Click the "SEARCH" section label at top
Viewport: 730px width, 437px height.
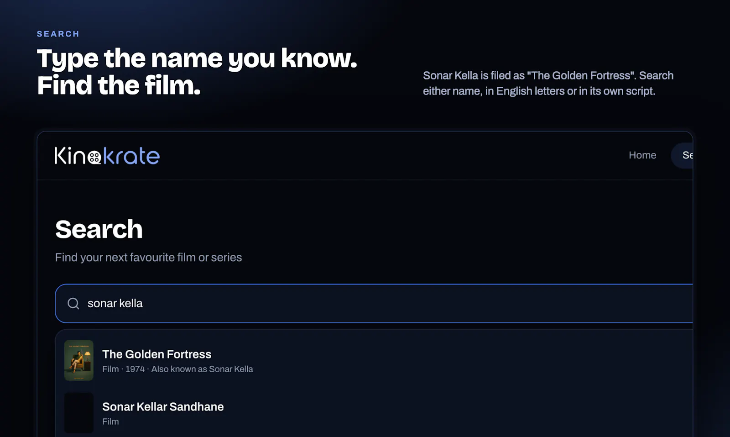coord(58,34)
